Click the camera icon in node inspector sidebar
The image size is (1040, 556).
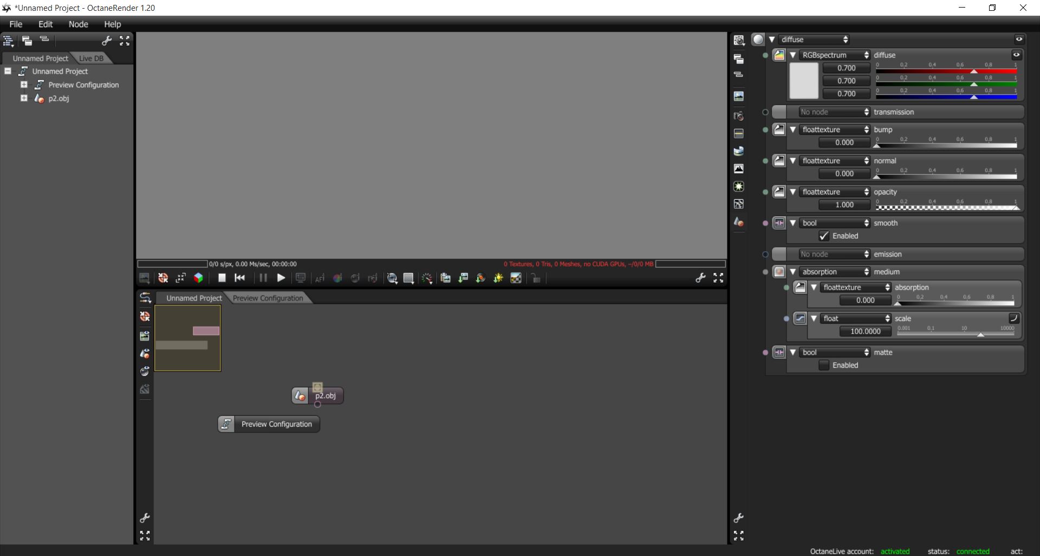point(739,116)
